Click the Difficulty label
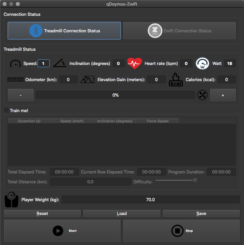Viewport: 244px width, 245px height. [x=143, y=182]
